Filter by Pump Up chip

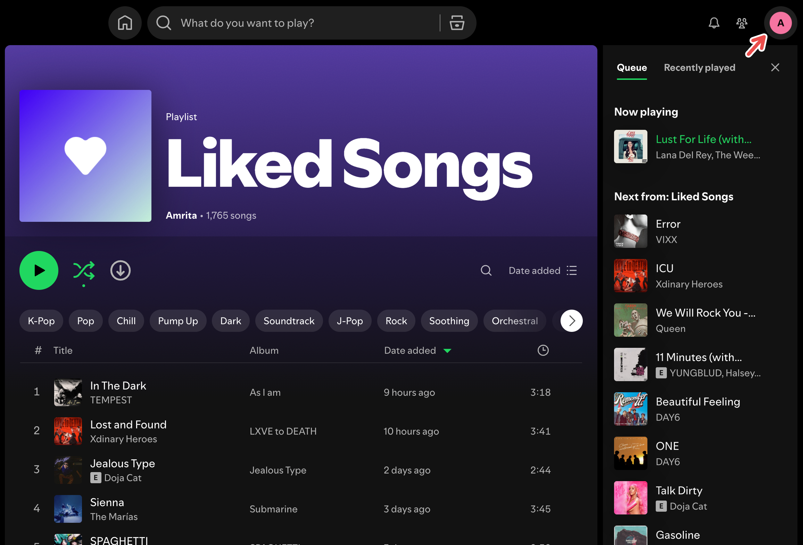tap(178, 321)
